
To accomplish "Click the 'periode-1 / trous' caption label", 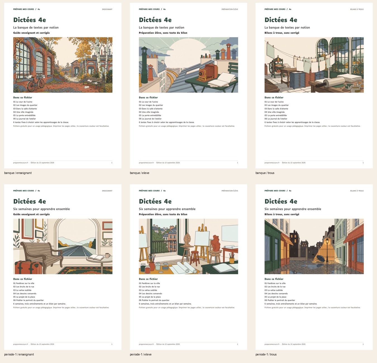I will (x=266, y=354).
